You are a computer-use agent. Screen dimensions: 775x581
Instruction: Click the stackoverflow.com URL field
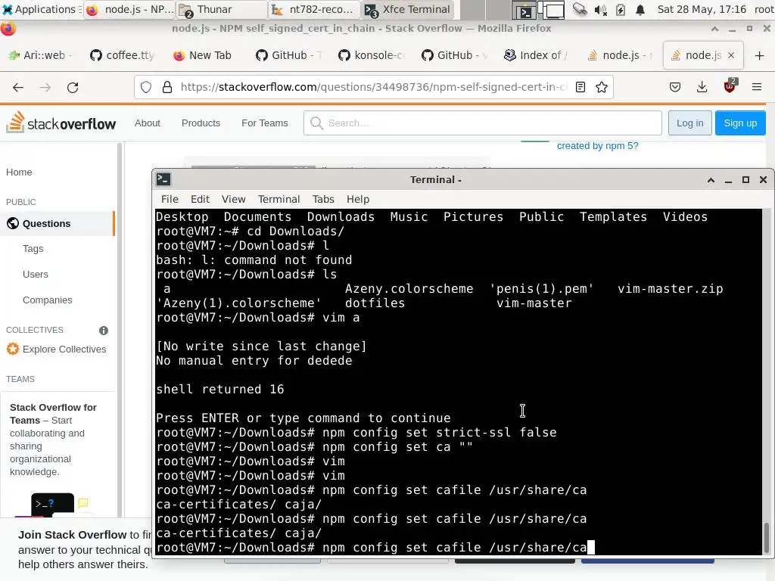pyautogui.click(x=373, y=88)
